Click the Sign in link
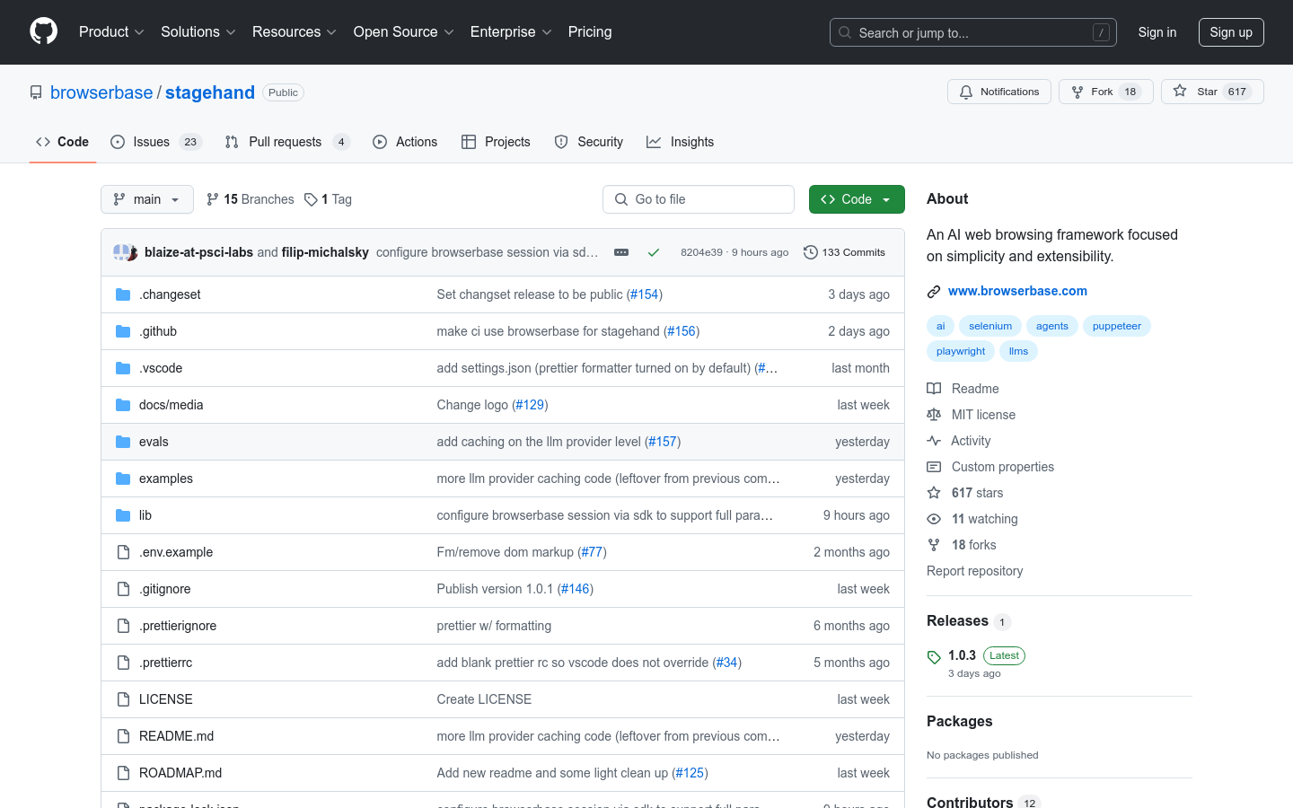Image resolution: width=1293 pixels, height=808 pixels. 1157,32
